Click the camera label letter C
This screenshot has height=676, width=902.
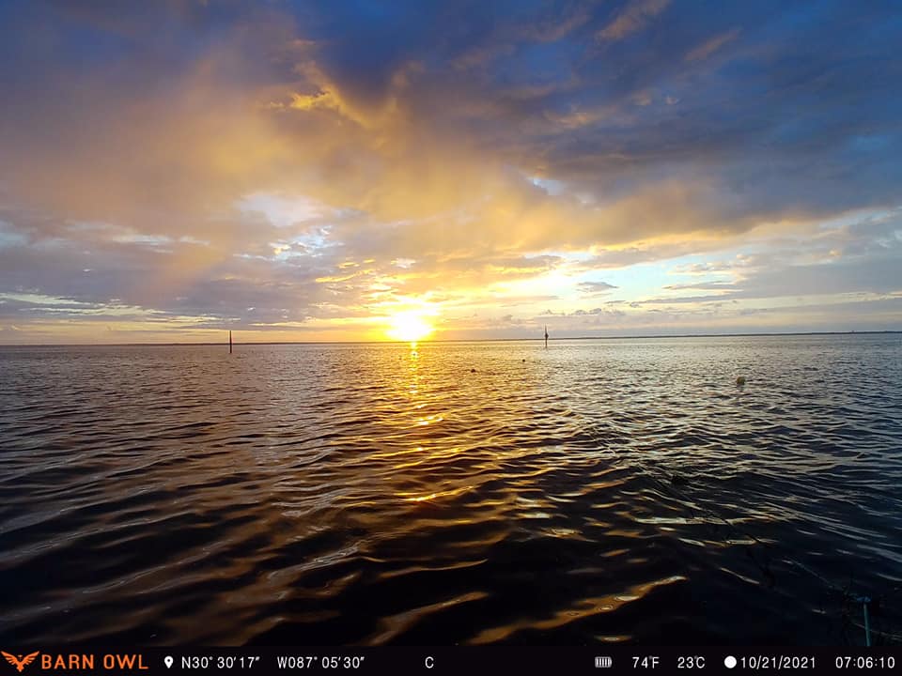pos(428,662)
